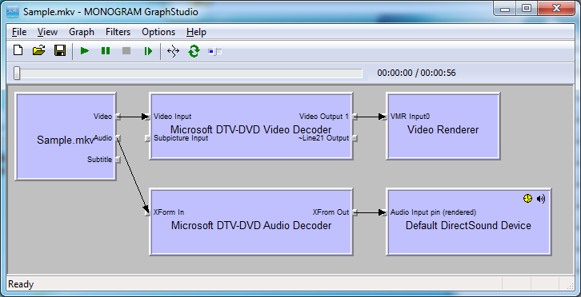Image resolution: width=581 pixels, height=297 pixels.
Task: Create a new graph with the blank page icon
Action: 18,50
